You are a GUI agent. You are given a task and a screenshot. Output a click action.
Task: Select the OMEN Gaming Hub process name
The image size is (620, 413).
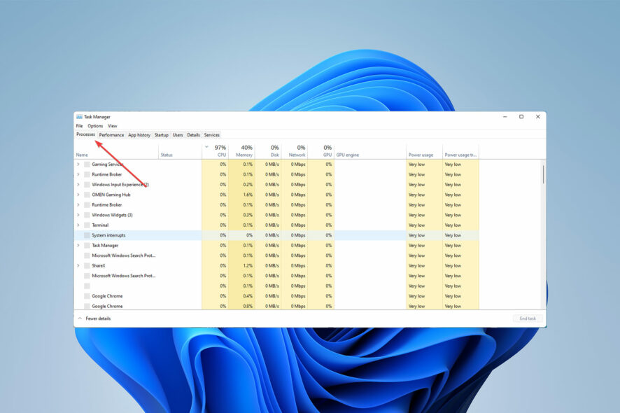pyautogui.click(x=111, y=195)
